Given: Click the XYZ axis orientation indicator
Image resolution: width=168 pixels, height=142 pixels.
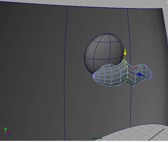Looking at the screenshot, I should (7, 131).
